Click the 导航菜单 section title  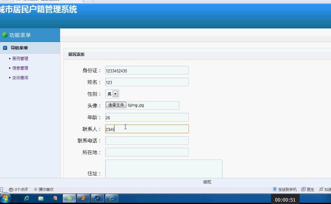[x=19, y=48]
